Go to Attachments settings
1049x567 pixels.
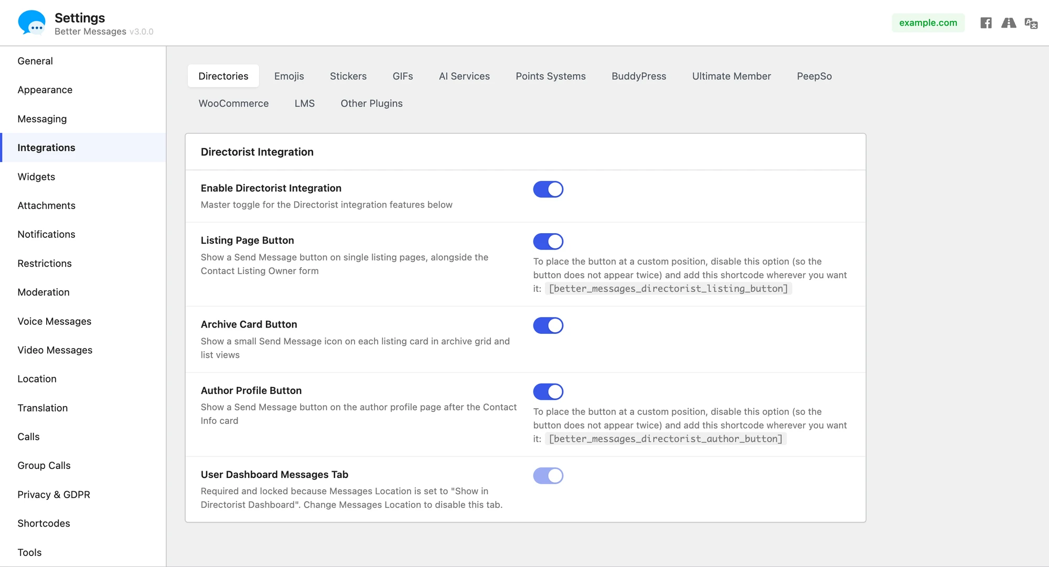(x=83, y=205)
